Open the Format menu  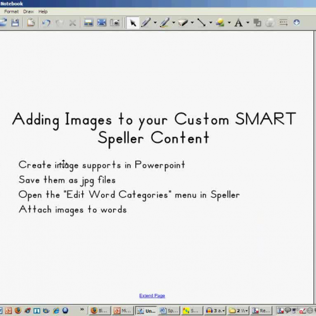pos(11,11)
